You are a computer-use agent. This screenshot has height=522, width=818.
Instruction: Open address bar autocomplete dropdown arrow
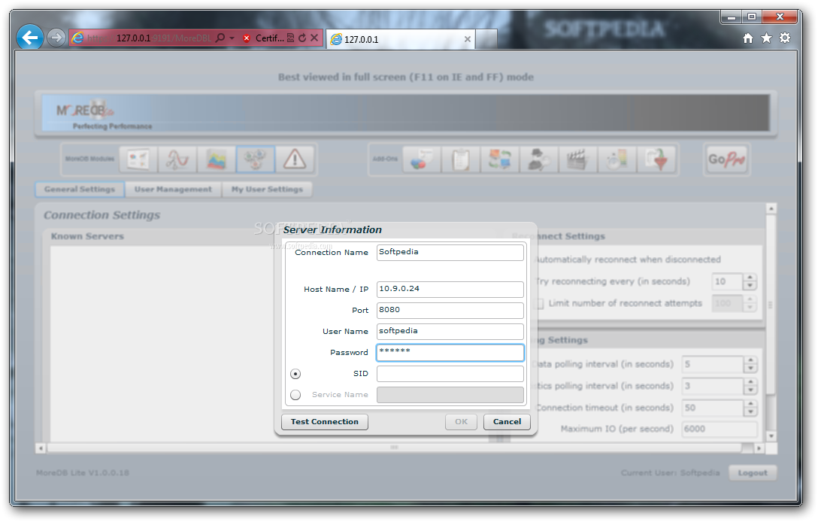pos(232,38)
